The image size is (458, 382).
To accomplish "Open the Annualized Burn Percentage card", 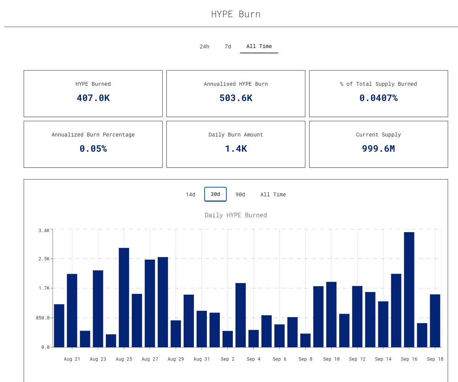I will click(93, 144).
